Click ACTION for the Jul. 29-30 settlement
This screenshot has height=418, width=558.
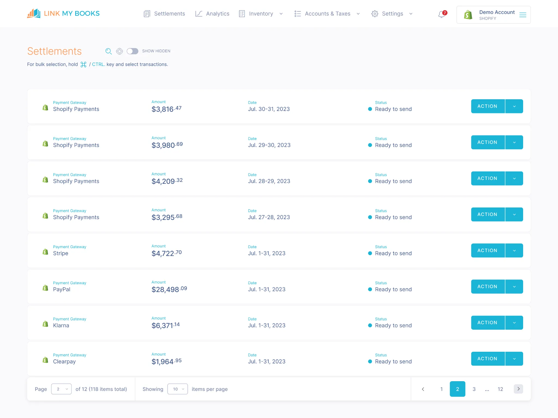(488, 142)
